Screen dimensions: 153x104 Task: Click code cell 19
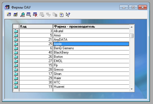click(36, 87)
